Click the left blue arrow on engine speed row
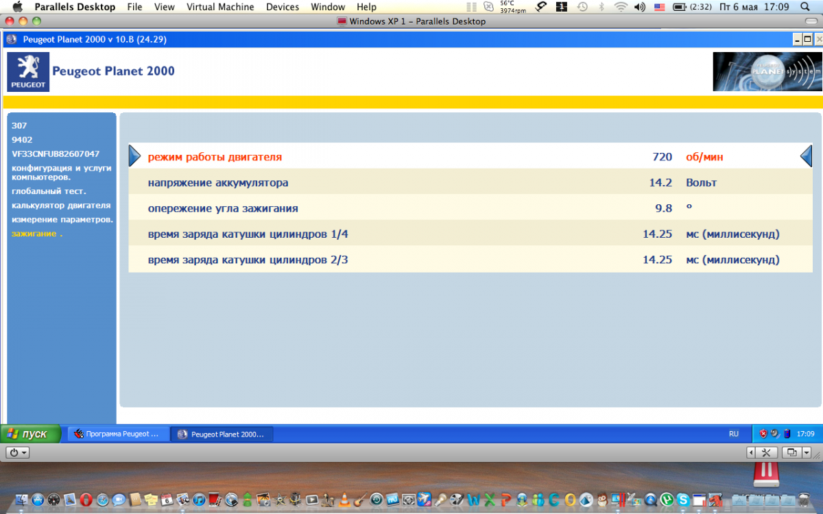823x514 pixels. (134, 156)
